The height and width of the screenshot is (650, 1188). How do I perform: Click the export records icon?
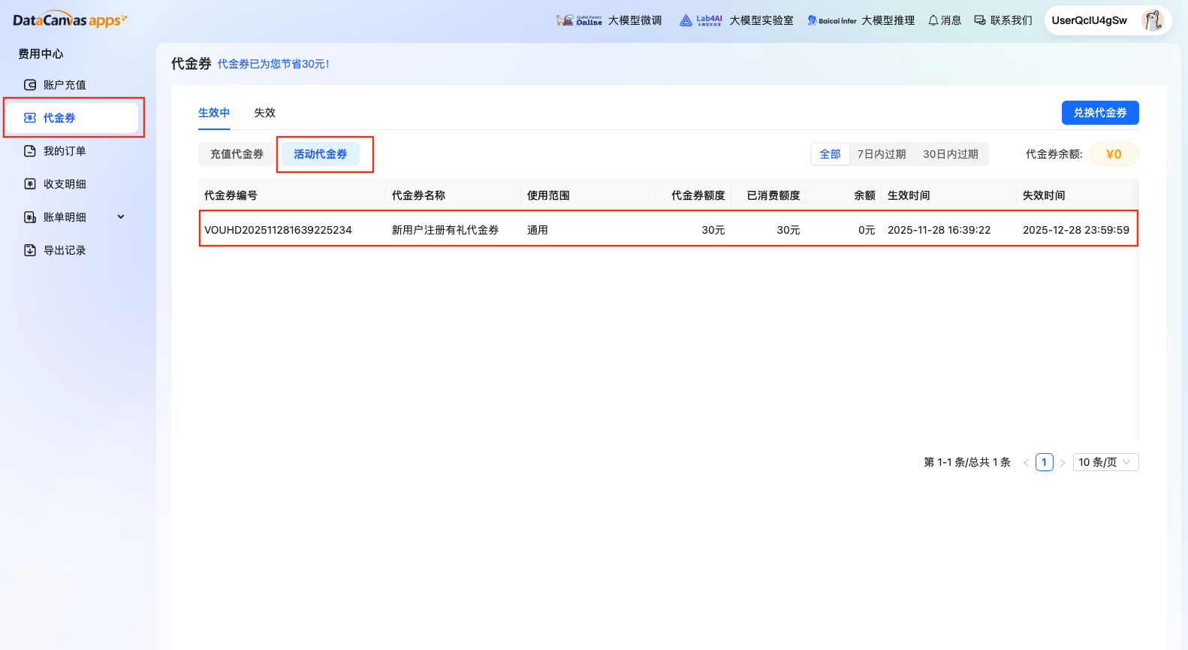(x=30, y=250)
